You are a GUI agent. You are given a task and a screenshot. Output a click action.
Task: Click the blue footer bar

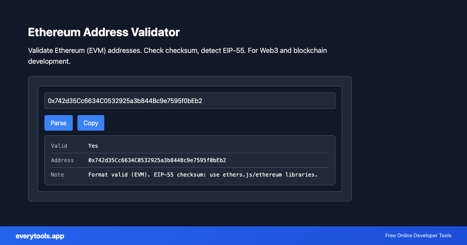tap(233, 236)
